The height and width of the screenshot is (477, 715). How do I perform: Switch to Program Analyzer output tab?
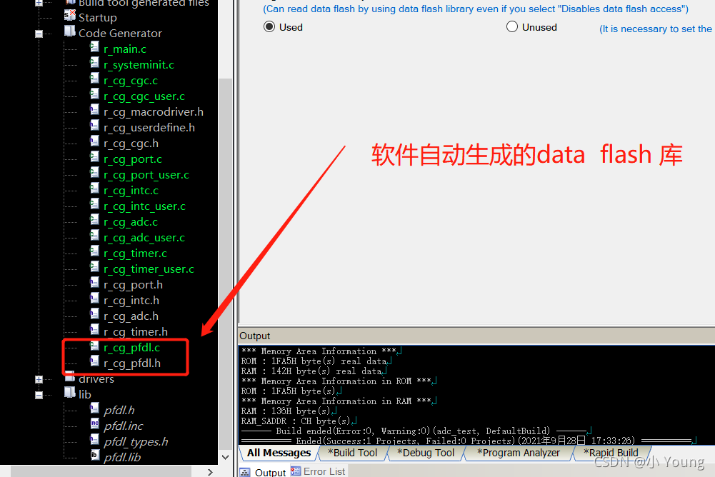[x=519, y=453]
